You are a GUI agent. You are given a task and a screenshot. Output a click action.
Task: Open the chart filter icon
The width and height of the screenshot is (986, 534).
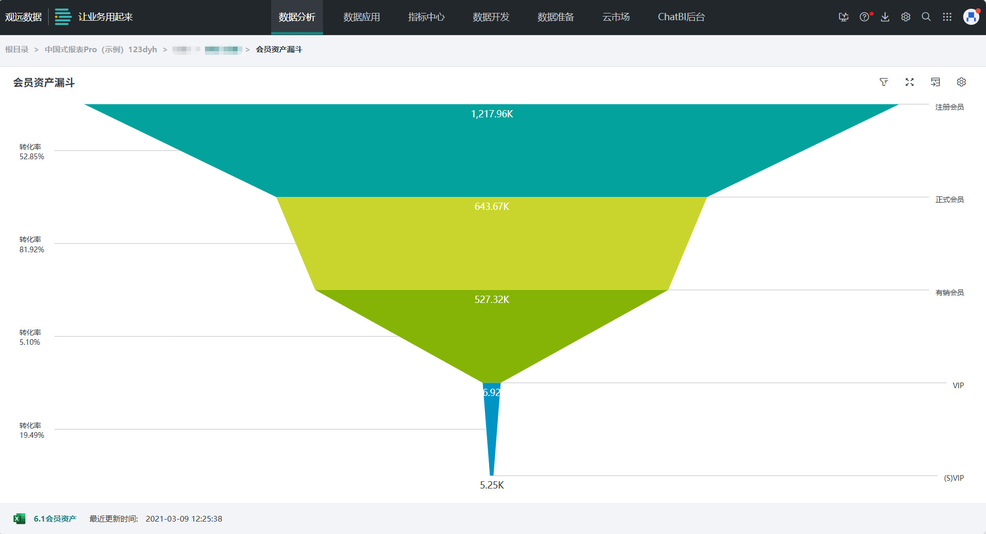pos(884,82)
